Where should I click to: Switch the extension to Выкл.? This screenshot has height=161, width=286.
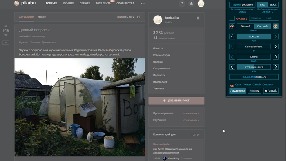[273, 5]
